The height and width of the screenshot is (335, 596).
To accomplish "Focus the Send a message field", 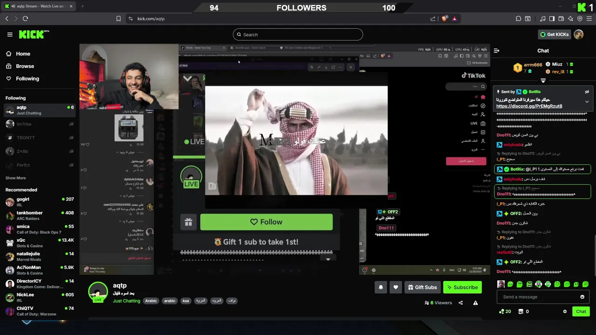I will 542,297.
